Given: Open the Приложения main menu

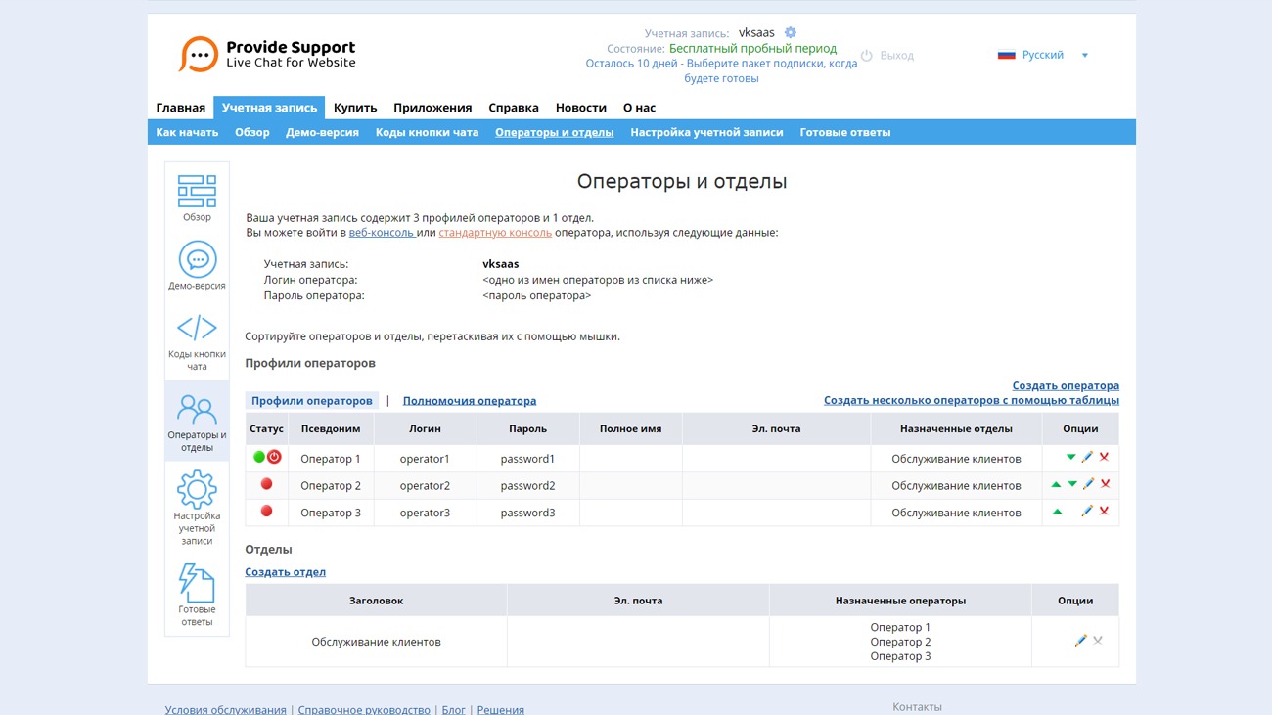Looking at the screenshot, I should (432, 108).
